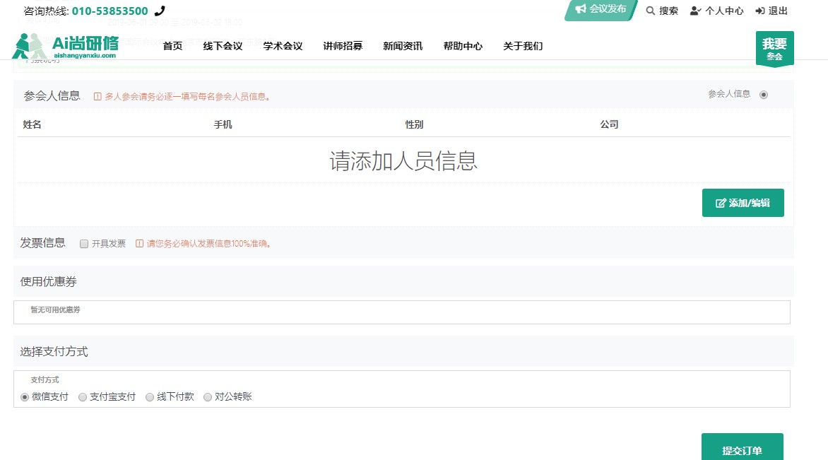Open the 线下会议 menu item
Image resolution: width=828 pixels, height=460 pixels.
pyautogui.click(x=223, y=46)
